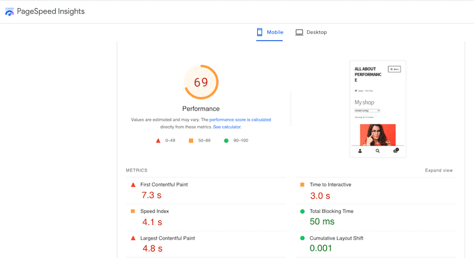
Task: Click the orange square beside Speed Index
Action: (133, 211)
